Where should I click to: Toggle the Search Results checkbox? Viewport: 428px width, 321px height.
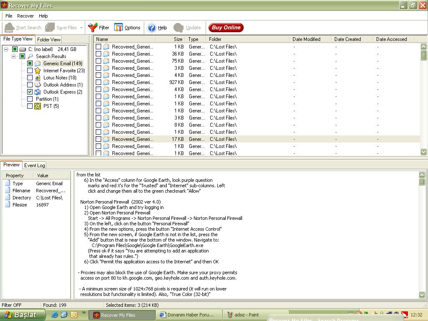tap(23, 56)
